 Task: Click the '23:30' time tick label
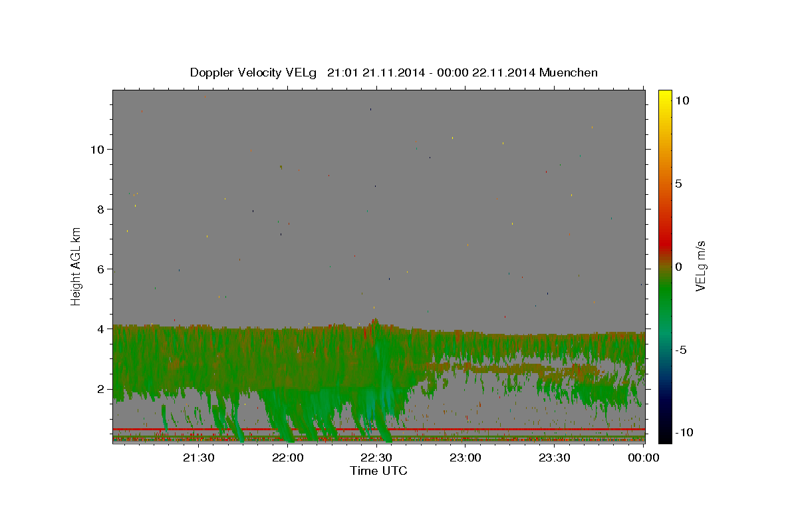[555, 458]
